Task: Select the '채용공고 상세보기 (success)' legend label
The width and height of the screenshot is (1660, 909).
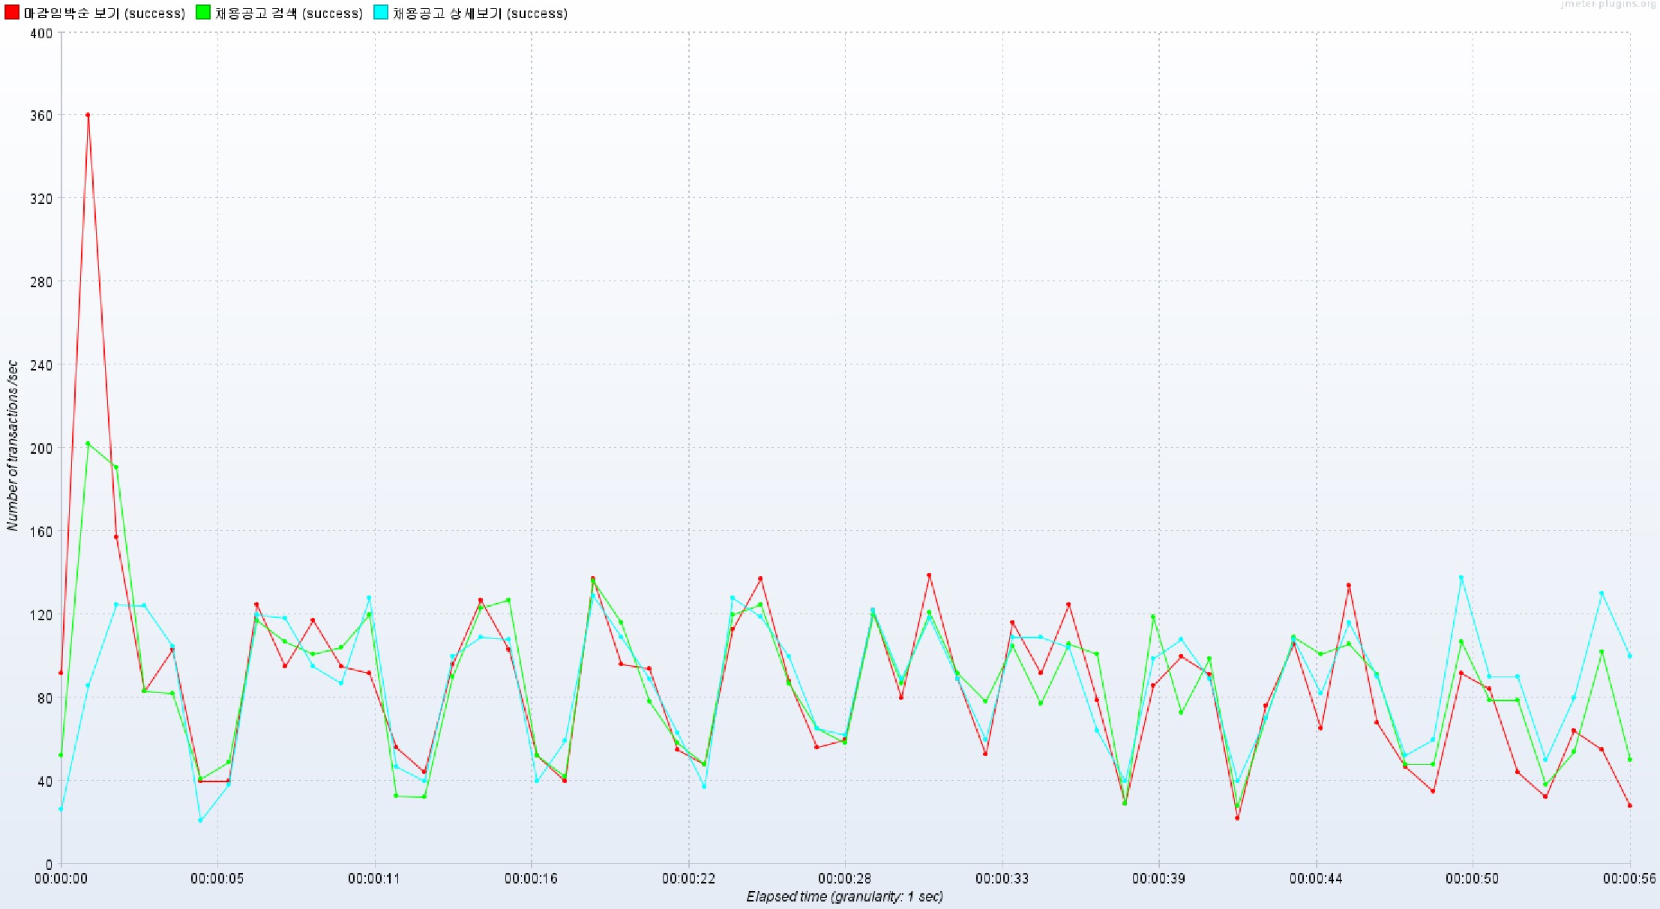Action: pos(480,13)
